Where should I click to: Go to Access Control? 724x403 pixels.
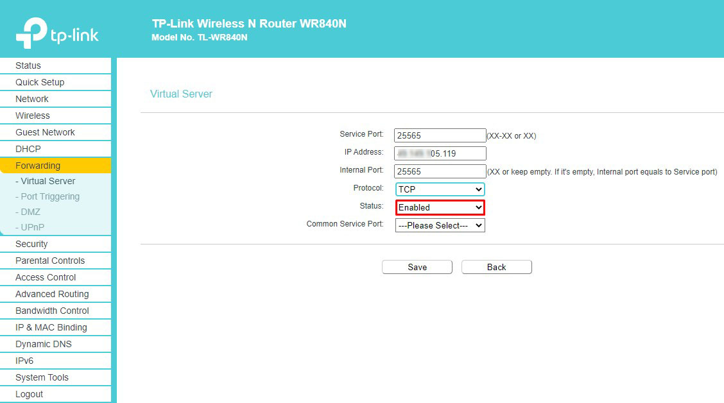55,277
